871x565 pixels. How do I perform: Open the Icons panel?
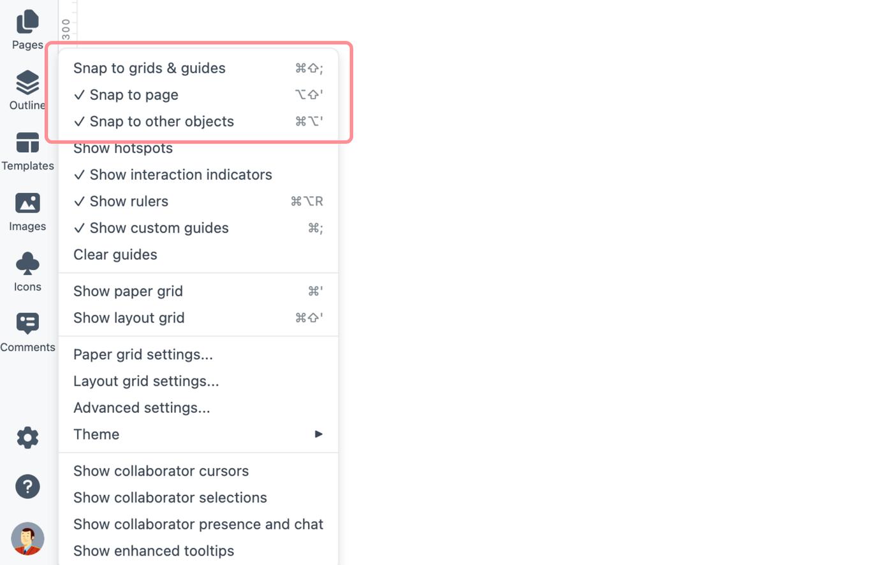click(27, 270)
